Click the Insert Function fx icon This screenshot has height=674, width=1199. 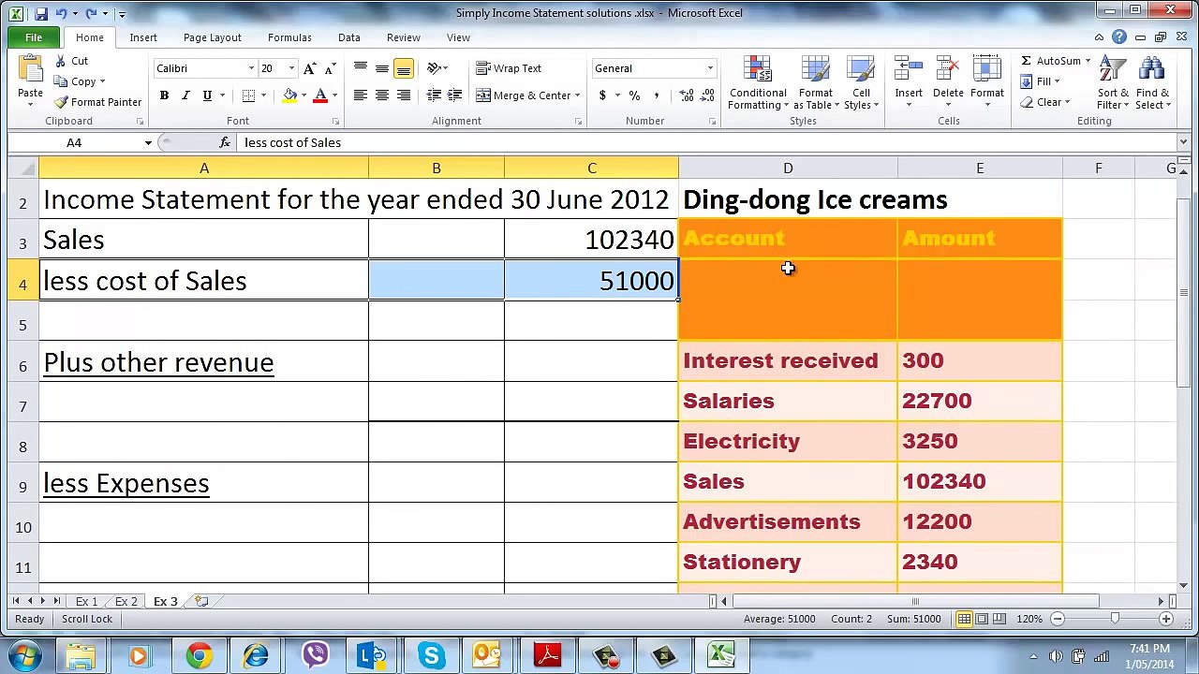click(225, 142)
